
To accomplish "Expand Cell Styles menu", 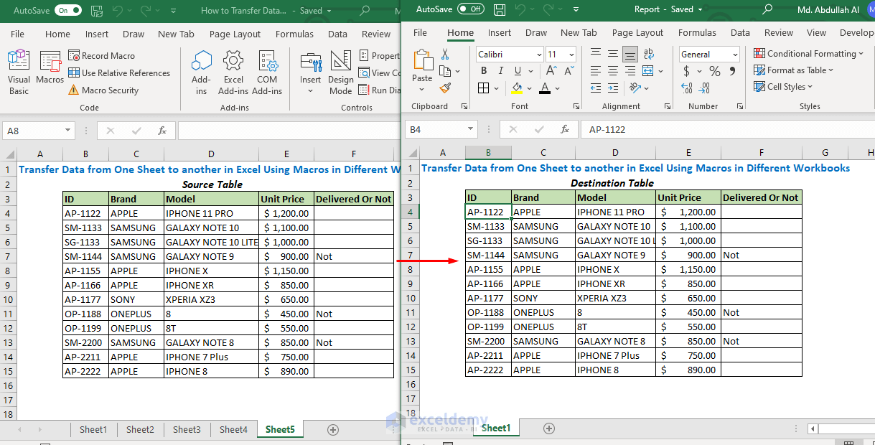I will click(x=784, y=87).
